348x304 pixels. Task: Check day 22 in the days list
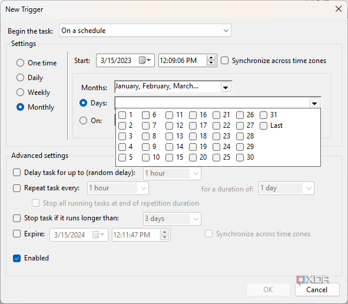point(216,125)
